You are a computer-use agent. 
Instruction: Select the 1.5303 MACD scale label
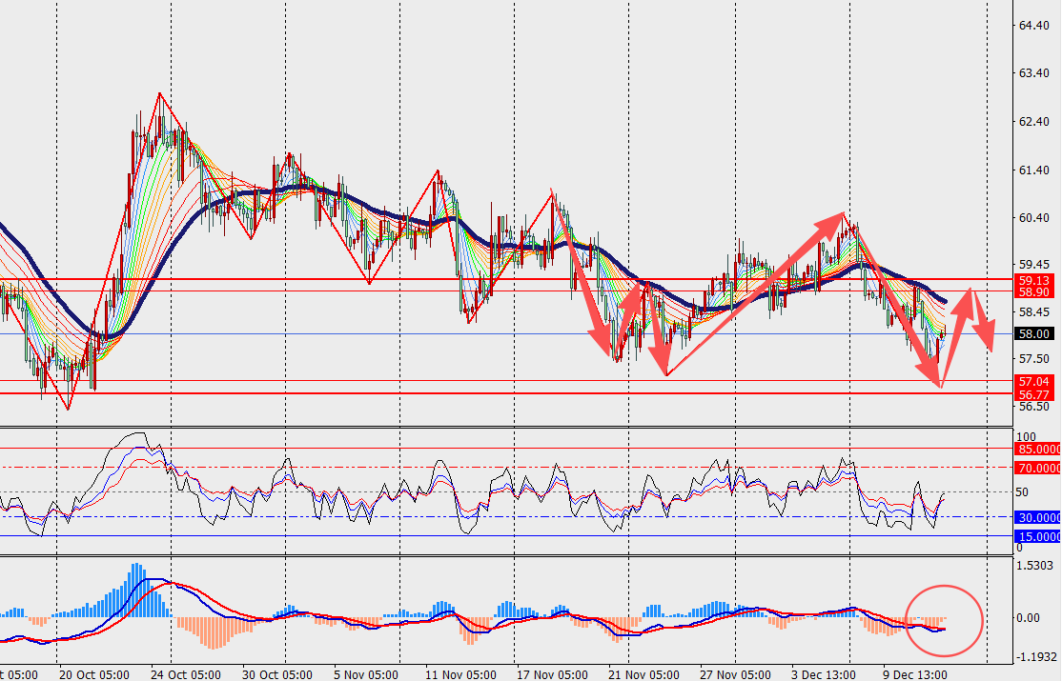(x=1035, y=566)
